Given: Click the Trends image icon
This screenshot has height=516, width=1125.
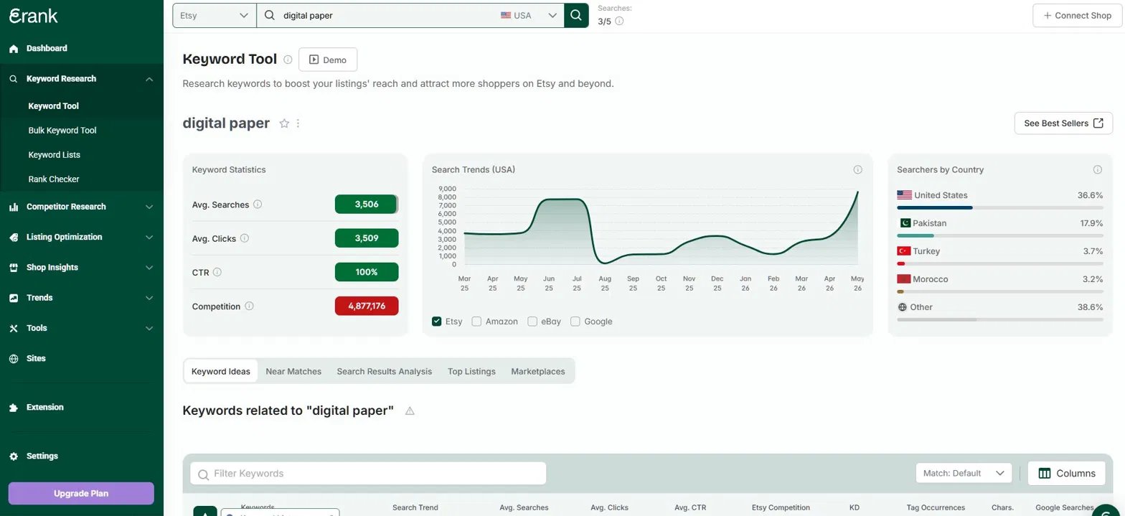Looking at the screenshot, I should (x=14, y=298).
